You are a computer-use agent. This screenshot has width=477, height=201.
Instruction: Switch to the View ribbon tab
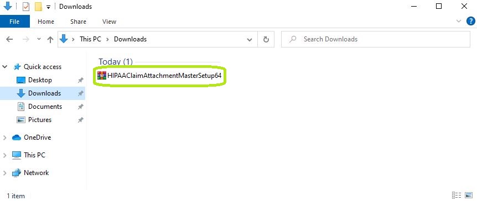coord(109,22)
